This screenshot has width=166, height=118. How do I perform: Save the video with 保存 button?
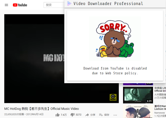tap(104, 115)
